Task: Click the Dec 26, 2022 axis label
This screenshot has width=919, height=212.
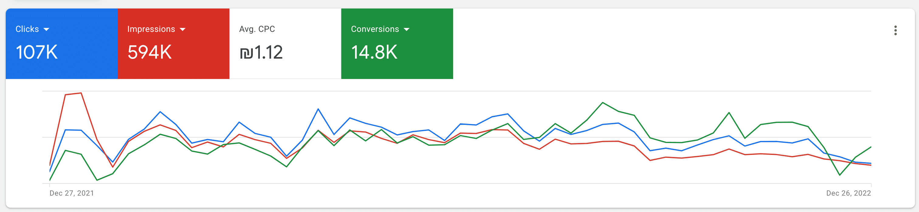Action: 848,193
